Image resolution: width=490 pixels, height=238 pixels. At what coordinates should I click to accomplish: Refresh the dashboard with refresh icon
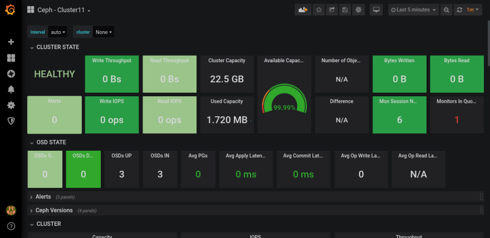point(459,9)
